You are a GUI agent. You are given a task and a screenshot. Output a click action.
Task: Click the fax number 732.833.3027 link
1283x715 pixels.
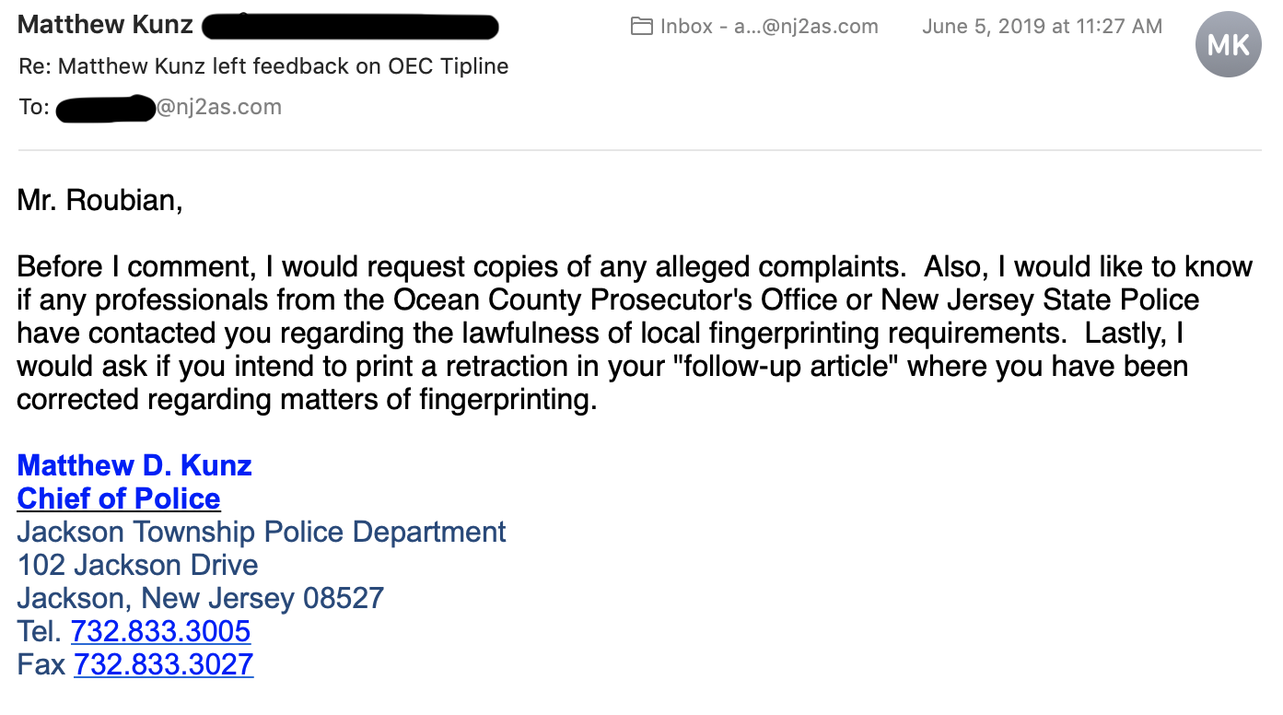[163, 664]
